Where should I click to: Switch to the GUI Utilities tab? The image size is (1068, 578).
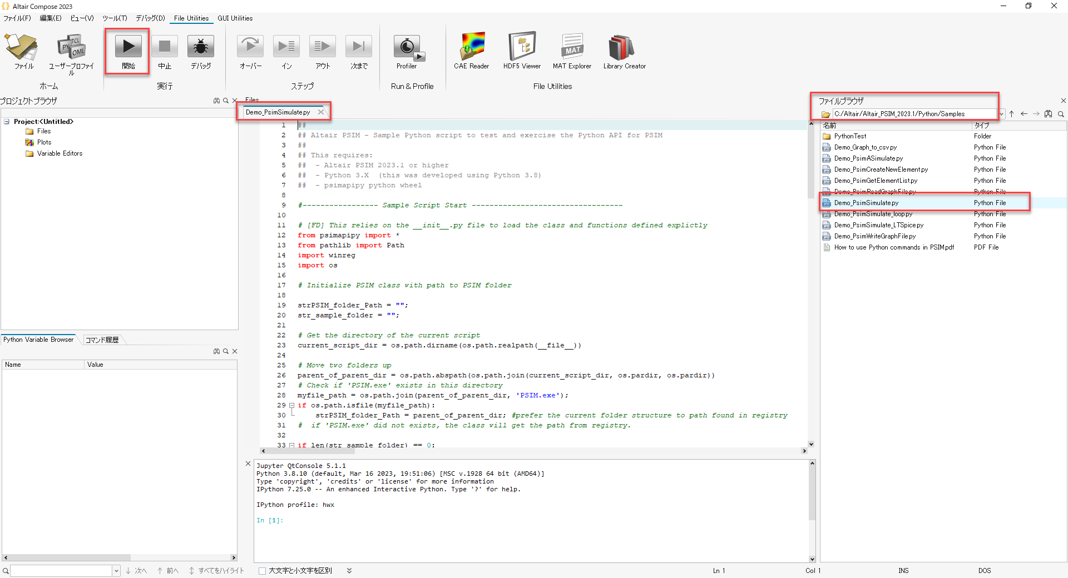click(x=235, y=18)
